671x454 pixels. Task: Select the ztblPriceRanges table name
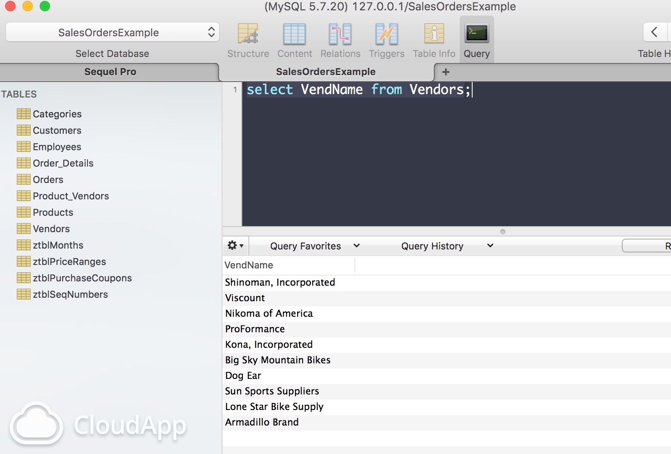[69, 262]
